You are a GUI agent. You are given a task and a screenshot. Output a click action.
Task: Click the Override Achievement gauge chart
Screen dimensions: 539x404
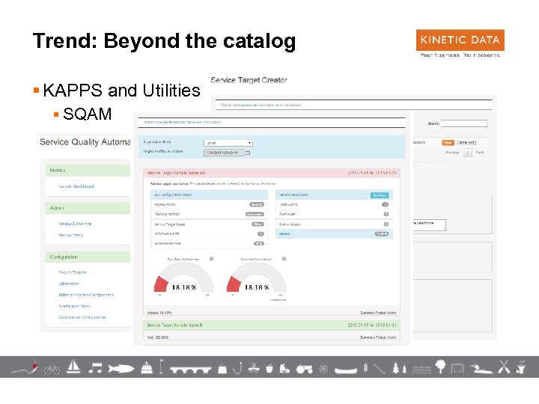[x=257, y=278]
